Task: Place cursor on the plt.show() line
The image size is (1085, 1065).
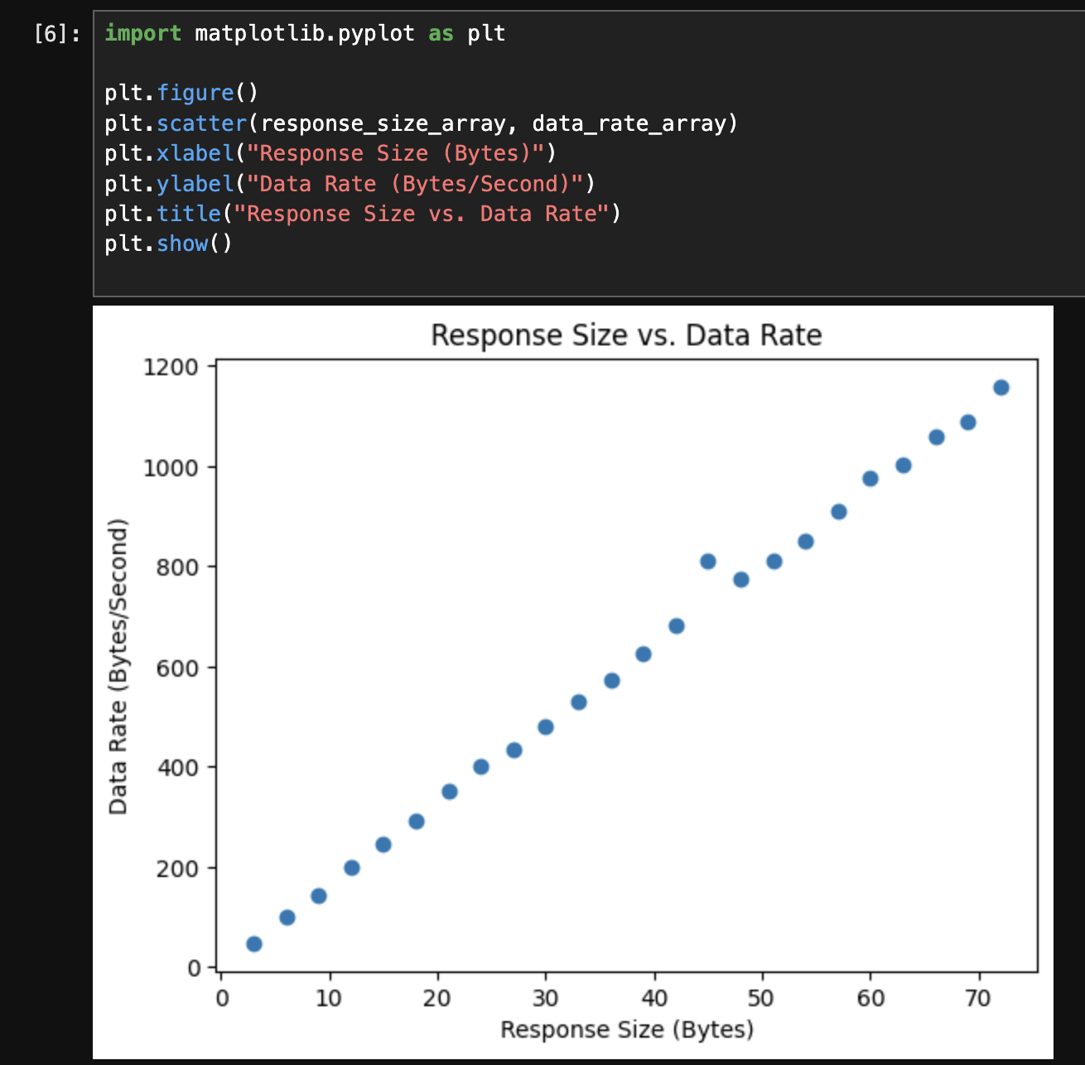Action: point(168,244)
